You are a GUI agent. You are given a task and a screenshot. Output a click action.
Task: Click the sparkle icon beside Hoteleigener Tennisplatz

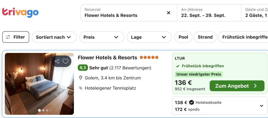(x=81, y=88)
